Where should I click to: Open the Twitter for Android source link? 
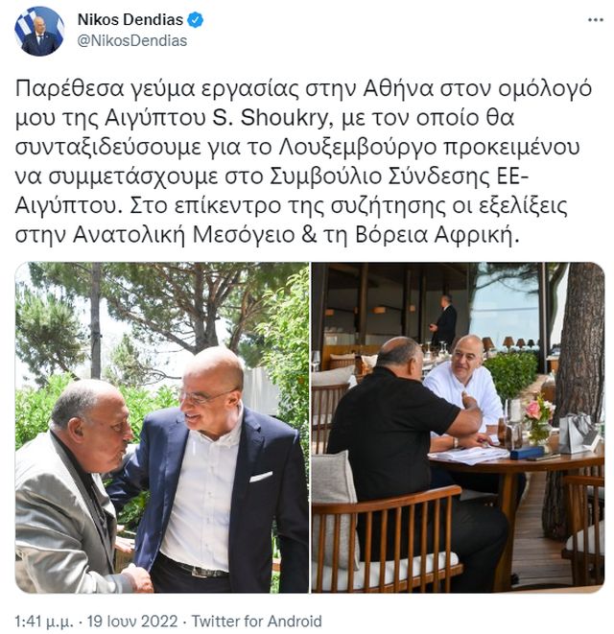click(256, 622)
